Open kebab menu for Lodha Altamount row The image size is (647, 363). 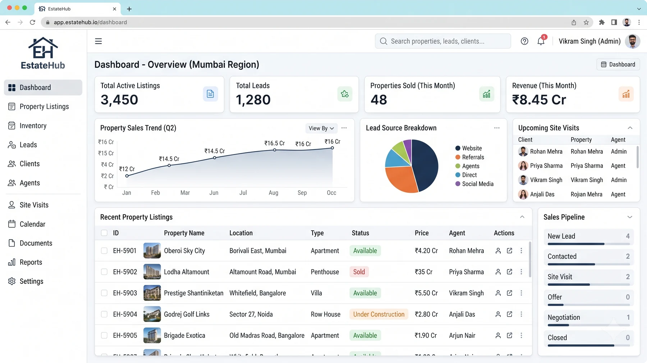tap(521, 272)
